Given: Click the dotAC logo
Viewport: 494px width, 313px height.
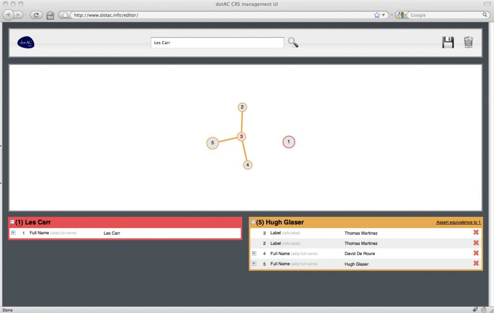Looking at the screenshot, I should (26, 43).
